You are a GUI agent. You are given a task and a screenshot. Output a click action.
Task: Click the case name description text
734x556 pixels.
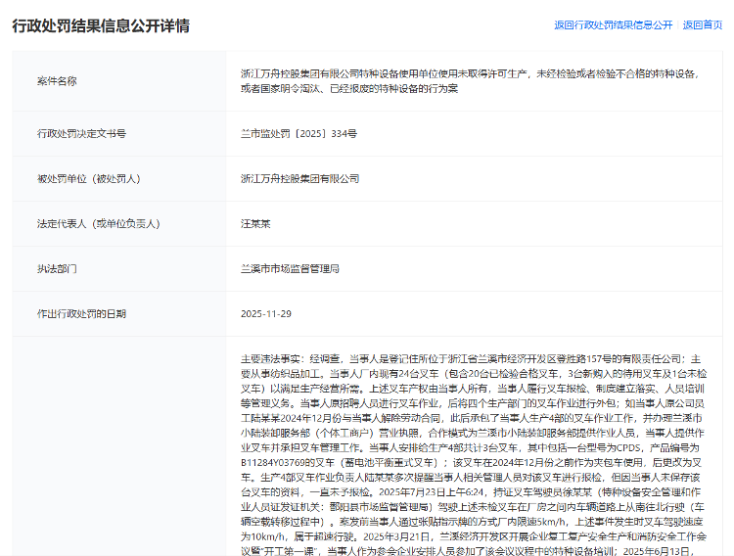[470, 81]
